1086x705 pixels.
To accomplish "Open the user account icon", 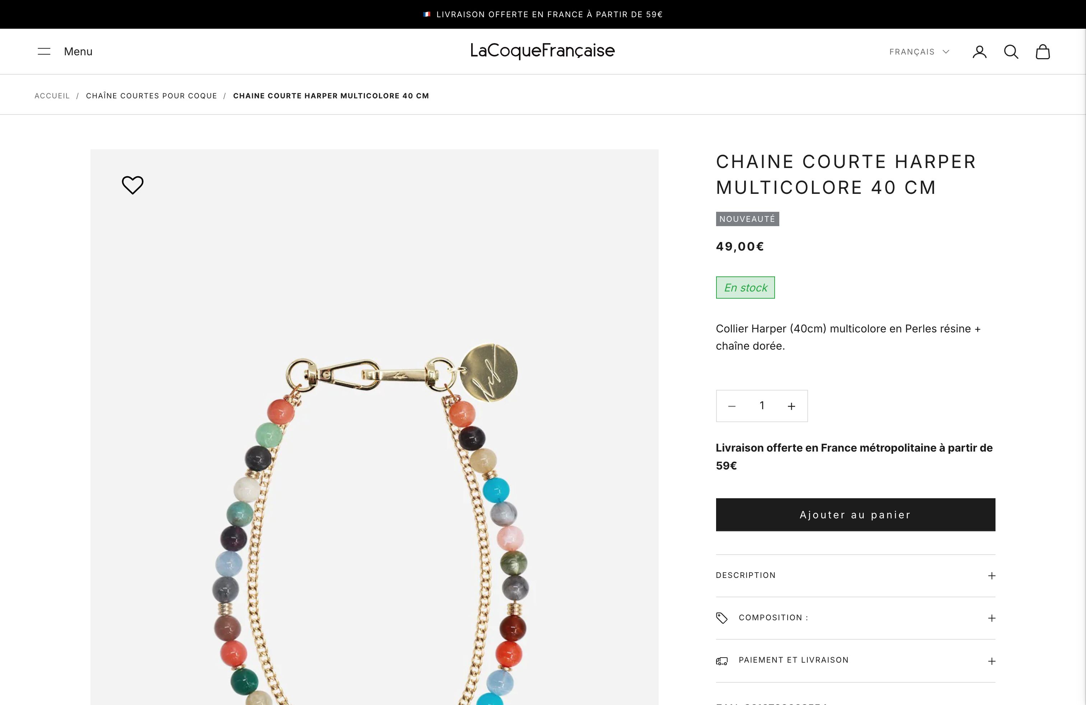I will tap(979, 52).
